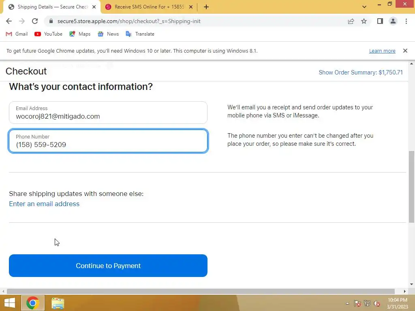The width and height of the screenshot is (415, 311).
Task: Reload the checkout page
Action: click(x=35, y=21)
